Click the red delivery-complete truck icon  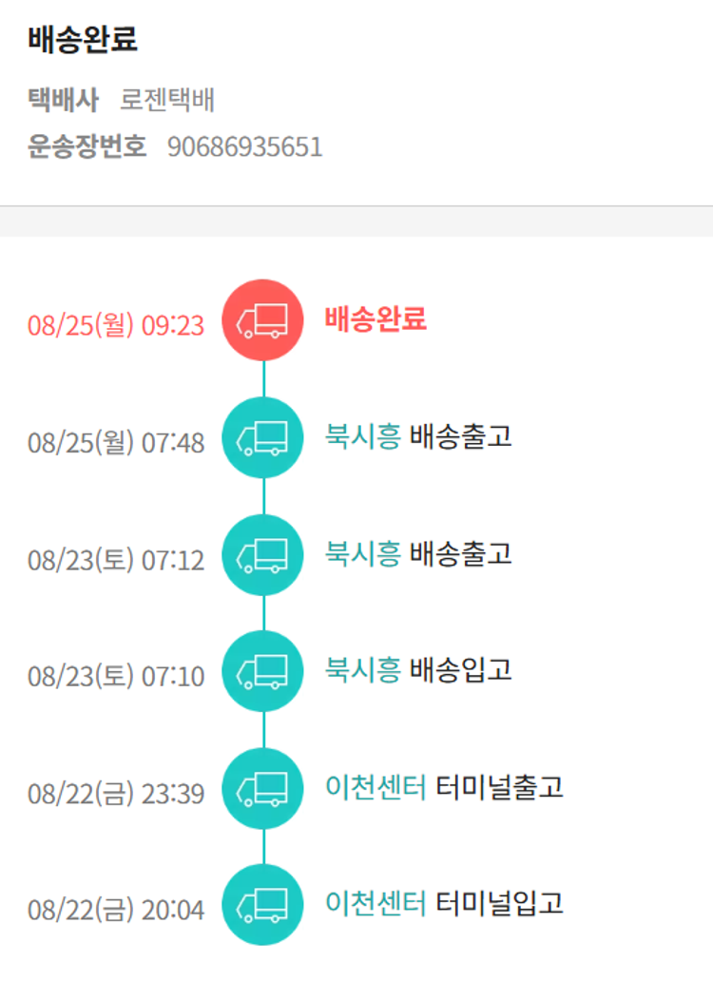tap(262, 320)
